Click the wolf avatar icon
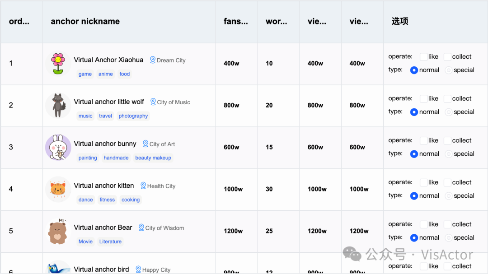488x274 pixels. [58, 105]
